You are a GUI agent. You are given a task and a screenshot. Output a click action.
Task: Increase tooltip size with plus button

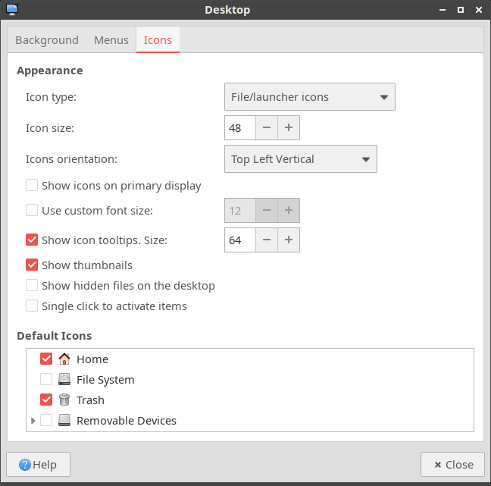point(289,240)
